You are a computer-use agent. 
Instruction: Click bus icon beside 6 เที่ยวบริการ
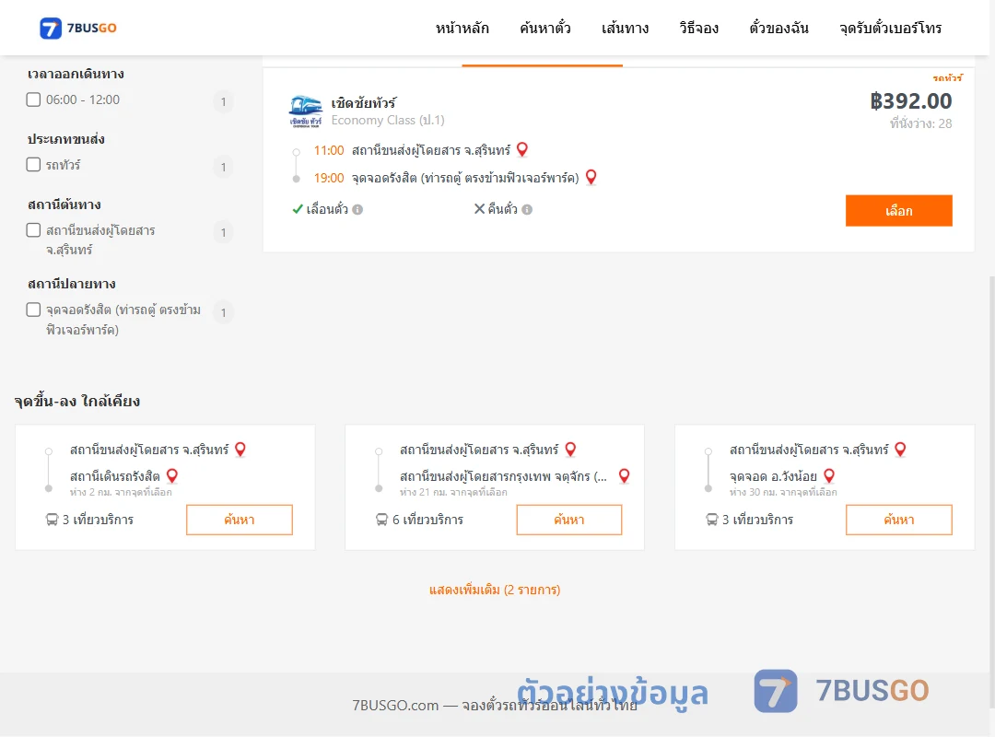pyautogui.click(x=382, y=520)
